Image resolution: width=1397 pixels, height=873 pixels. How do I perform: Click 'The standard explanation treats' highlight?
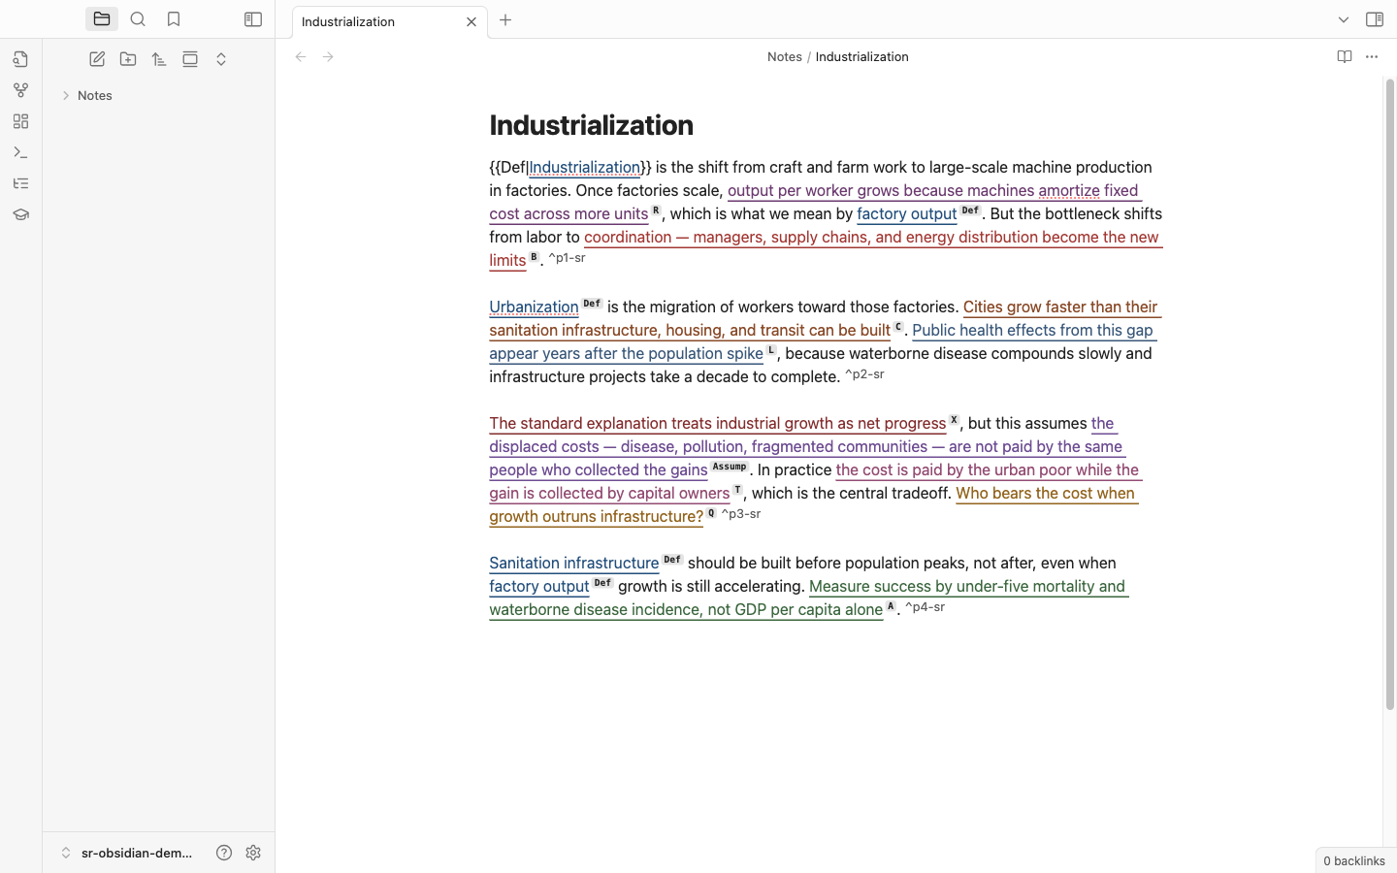coord(717,424)
